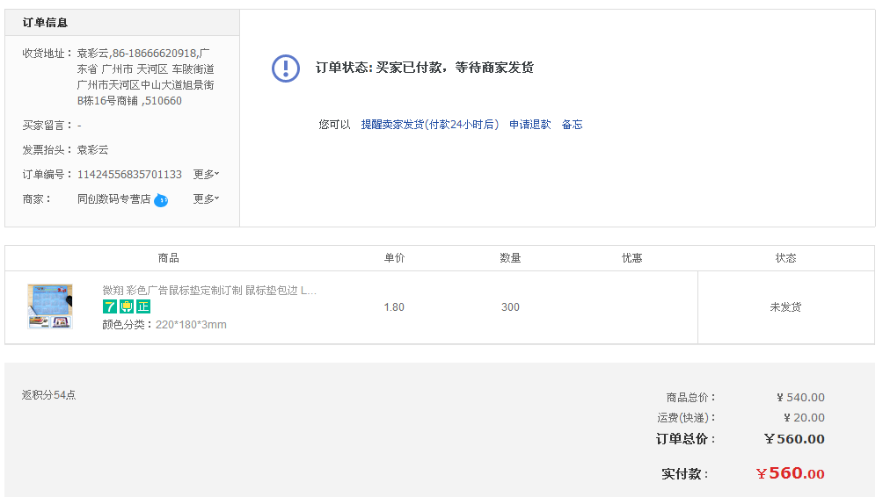
Task: Open the 微翔 彩色广告鼠标垫 product title link
Action: pos(209,290)
